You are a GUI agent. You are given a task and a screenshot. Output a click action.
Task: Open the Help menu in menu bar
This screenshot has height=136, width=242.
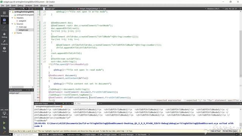(51, 5)
